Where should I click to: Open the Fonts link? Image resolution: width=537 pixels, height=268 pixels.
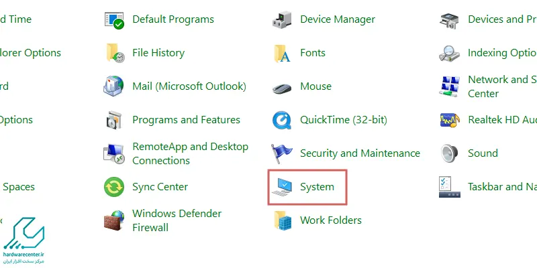click(x=313, y=53)
